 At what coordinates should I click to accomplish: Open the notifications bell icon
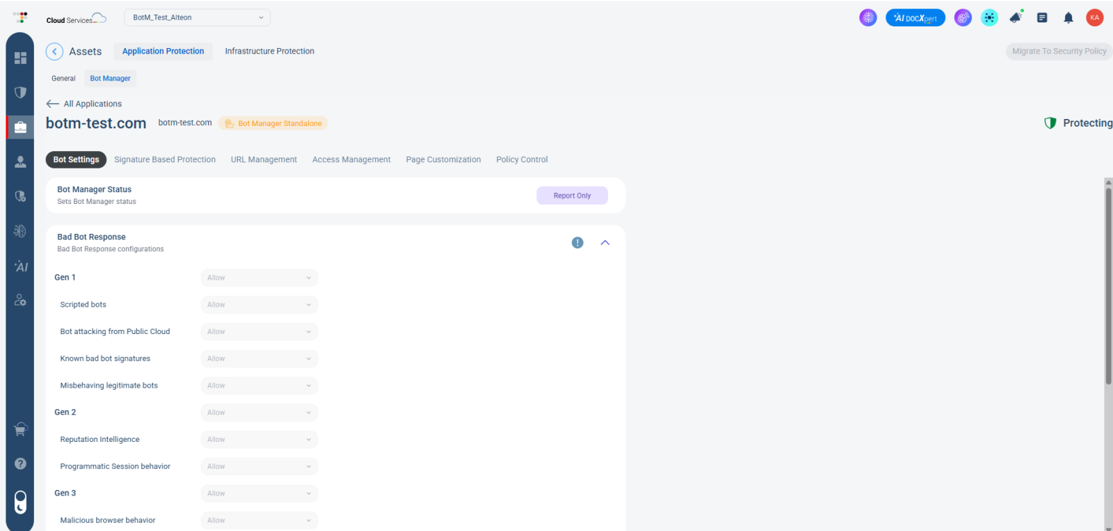(x=1068, y=18)
